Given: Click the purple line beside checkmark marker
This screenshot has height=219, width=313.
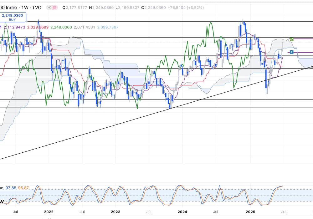Looking at the screenshot, I should pyautogui.click(x=304, y=39).
